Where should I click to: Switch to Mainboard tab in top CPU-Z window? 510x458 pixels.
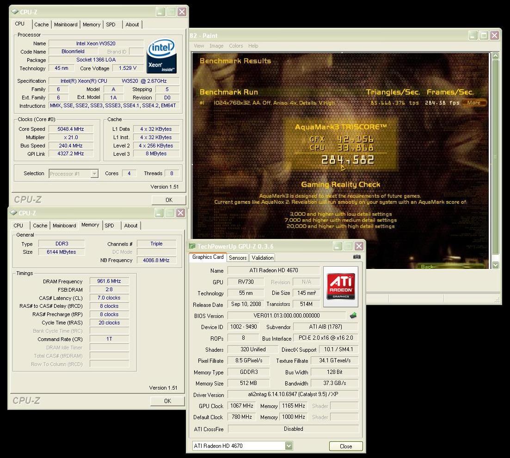(x=66, y=24)
